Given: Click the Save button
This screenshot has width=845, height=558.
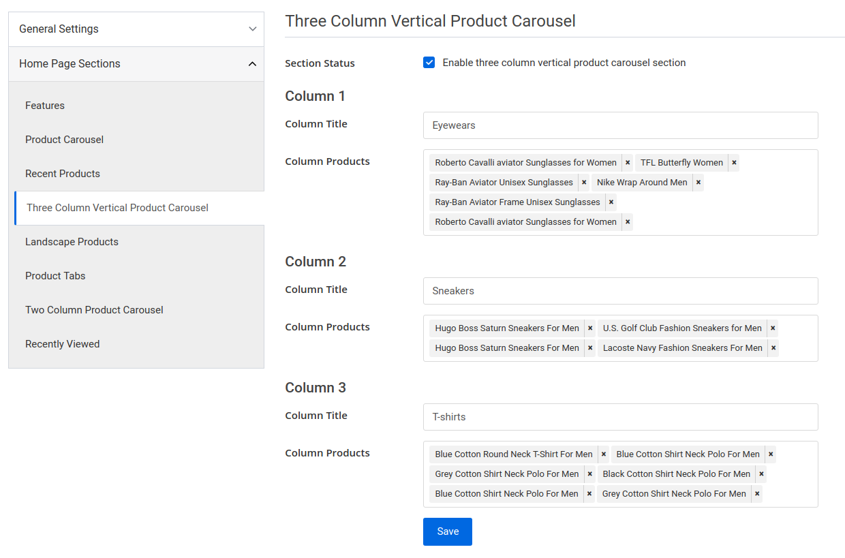Looking at the screenshot, I should 447,531.
